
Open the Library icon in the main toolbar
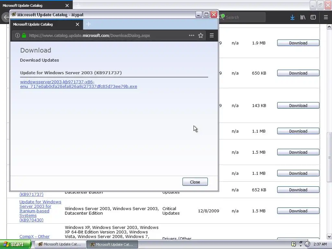coord(303,18)
